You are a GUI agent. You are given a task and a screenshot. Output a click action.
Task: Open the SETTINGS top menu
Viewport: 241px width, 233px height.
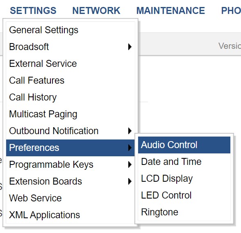coord(33,11)
